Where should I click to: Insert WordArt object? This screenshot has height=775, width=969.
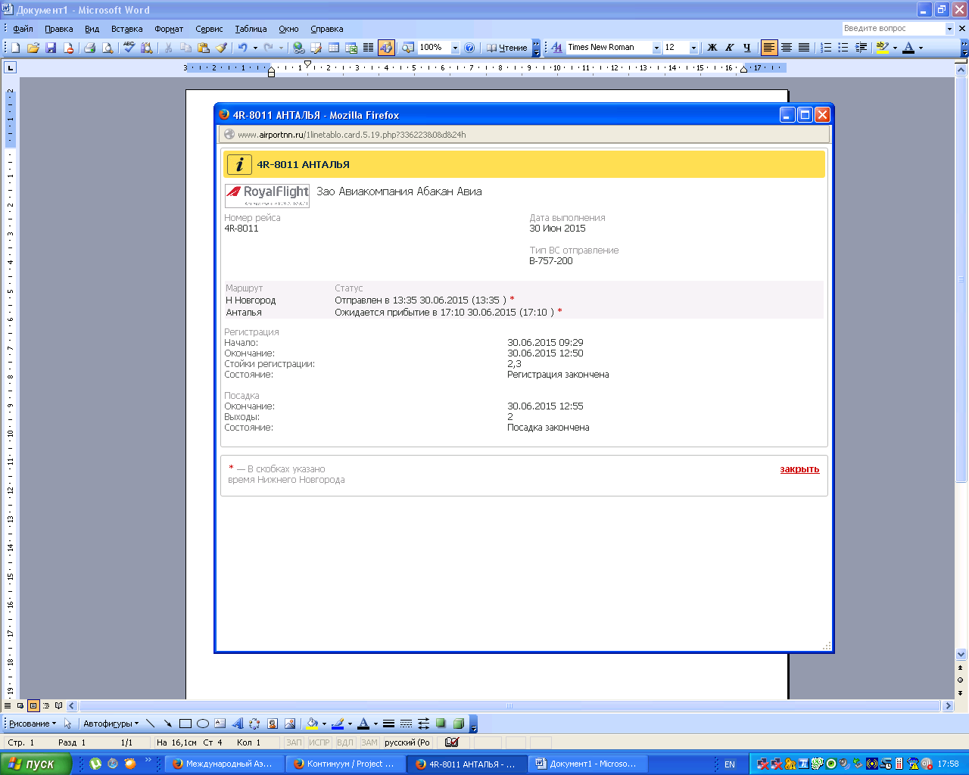tap(237, 724)
